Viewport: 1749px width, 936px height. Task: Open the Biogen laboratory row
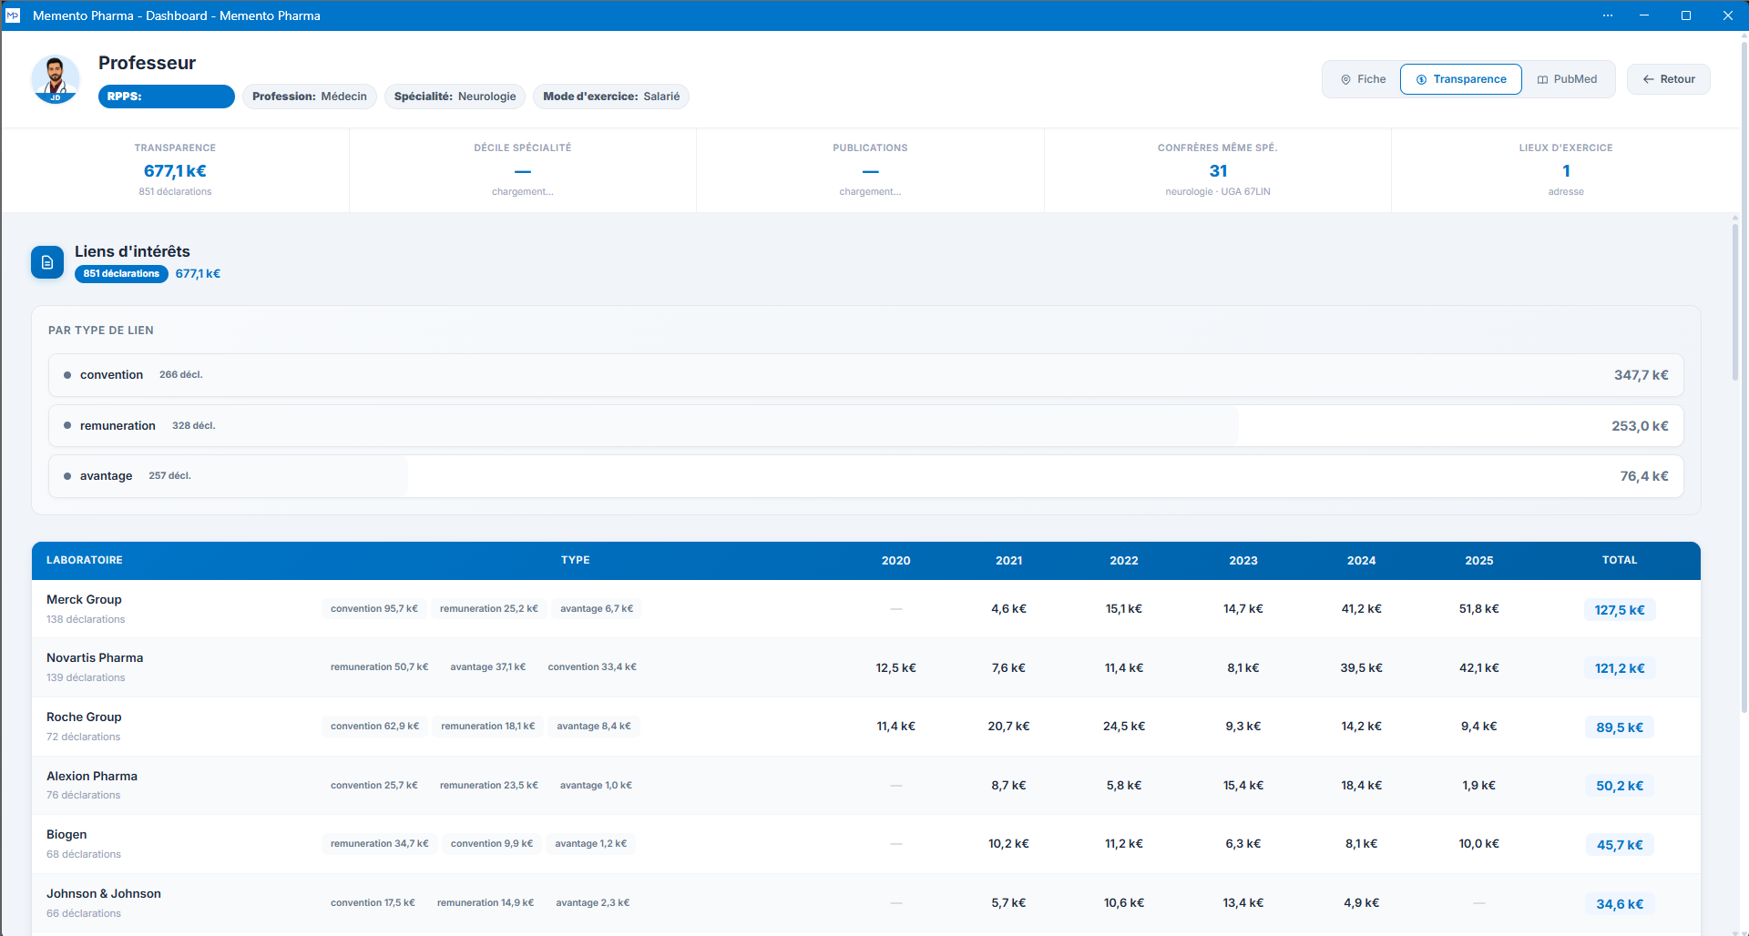pyautogui.click(x=865, y=844)
